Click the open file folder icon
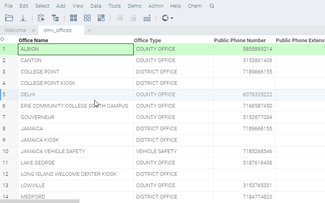 coord(9,18)
